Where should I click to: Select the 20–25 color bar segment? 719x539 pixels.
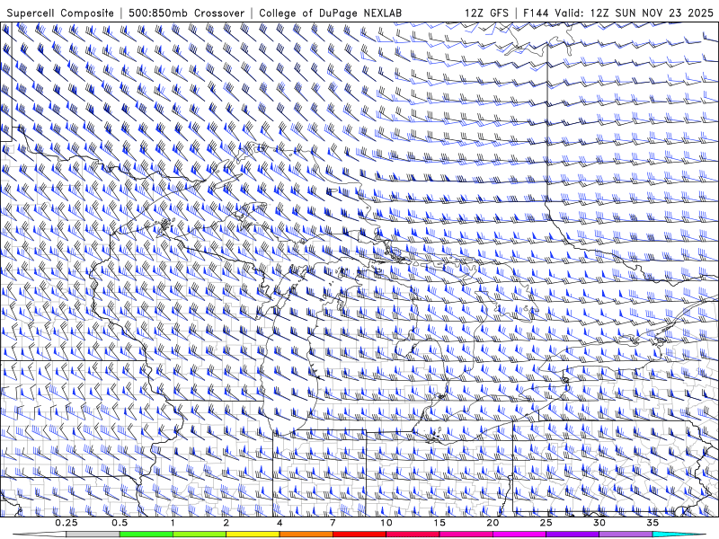point(519,535)
